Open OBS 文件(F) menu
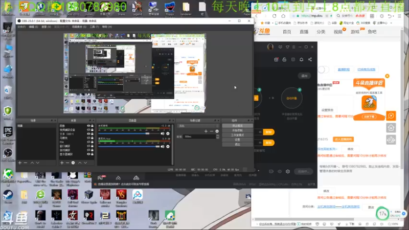Screen dimensions: 409x230 pos(21,27)
